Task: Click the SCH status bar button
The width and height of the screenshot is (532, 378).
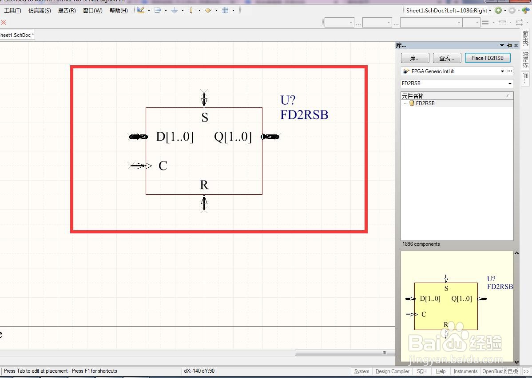Action: click(x=422, y=371)
